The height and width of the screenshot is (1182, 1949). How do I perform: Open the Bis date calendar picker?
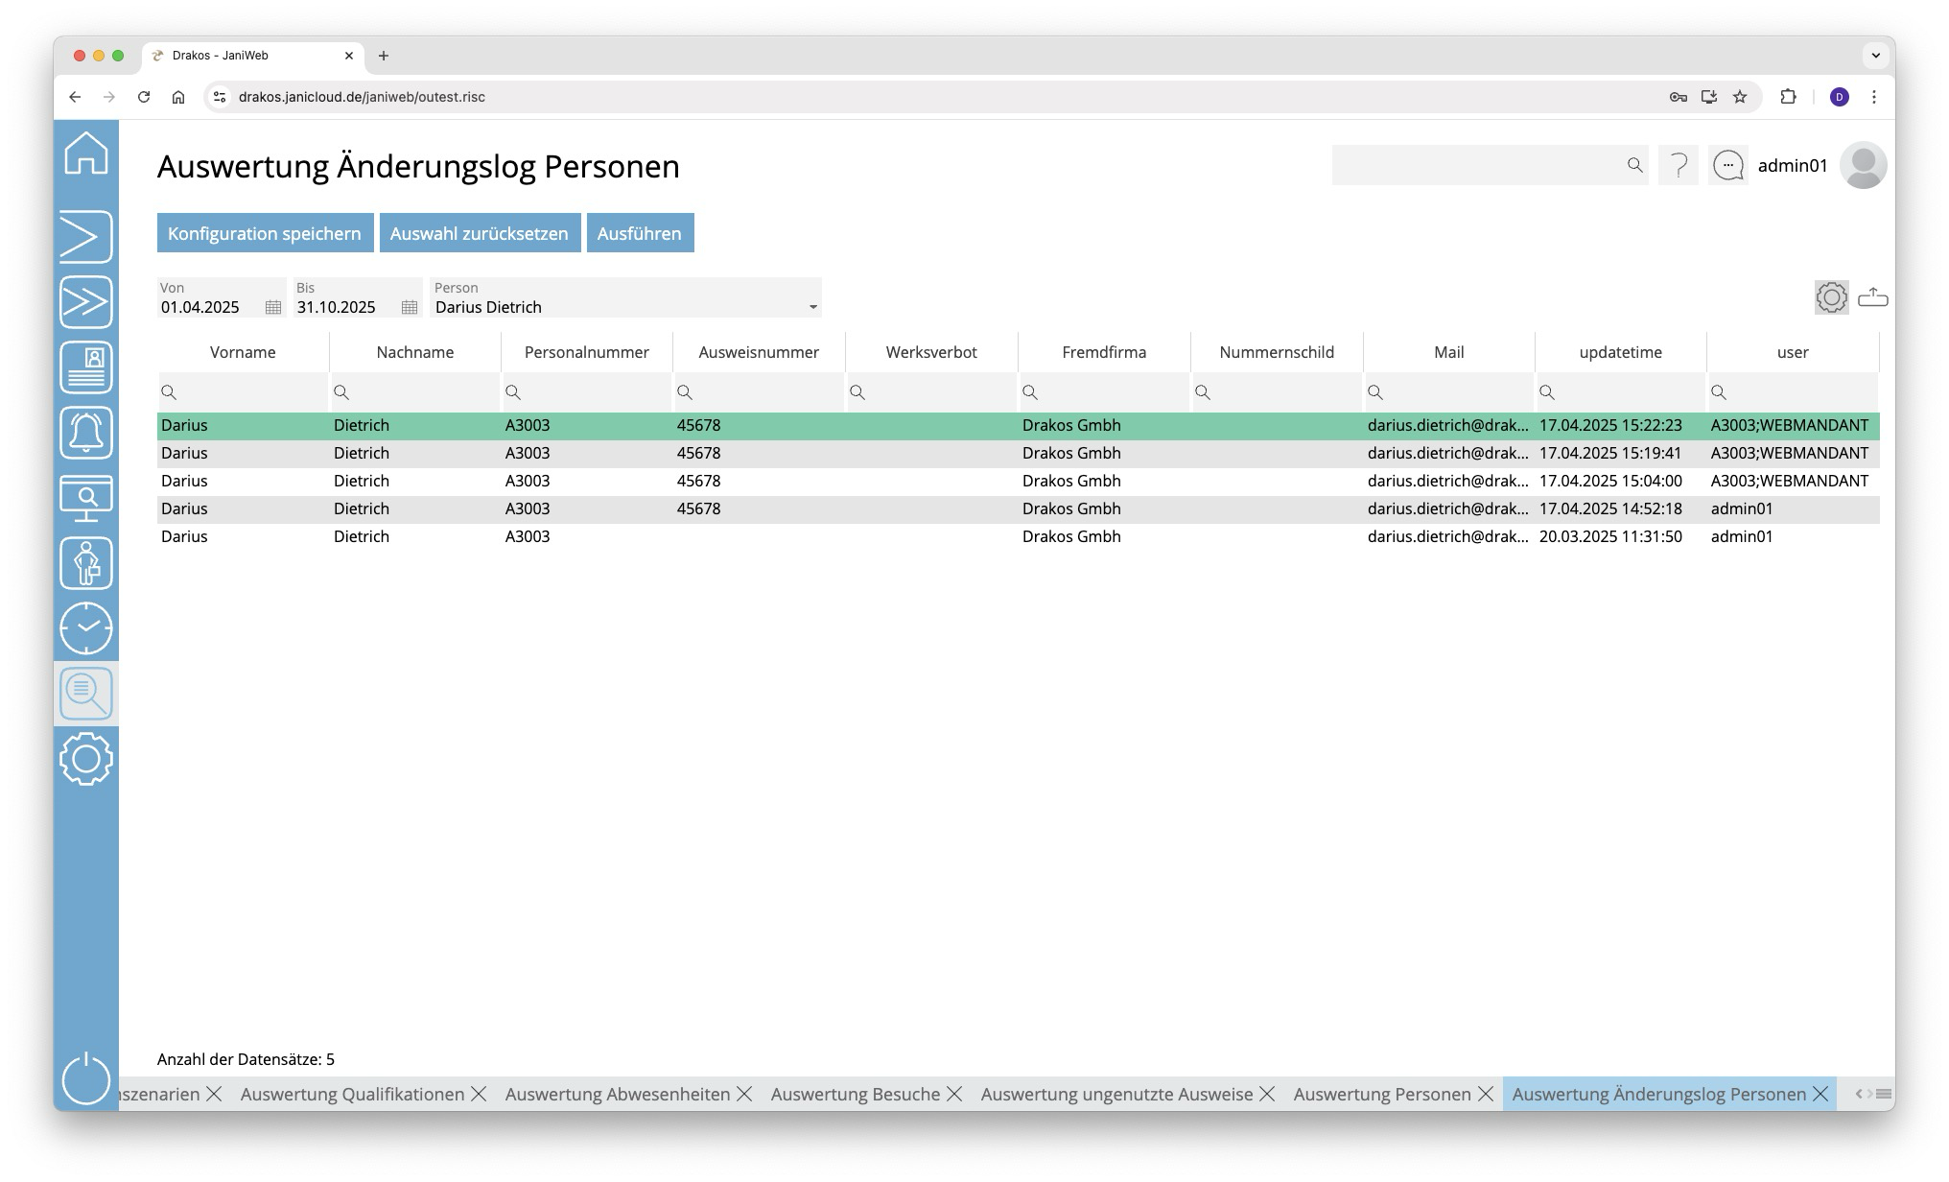click(410, 307)
